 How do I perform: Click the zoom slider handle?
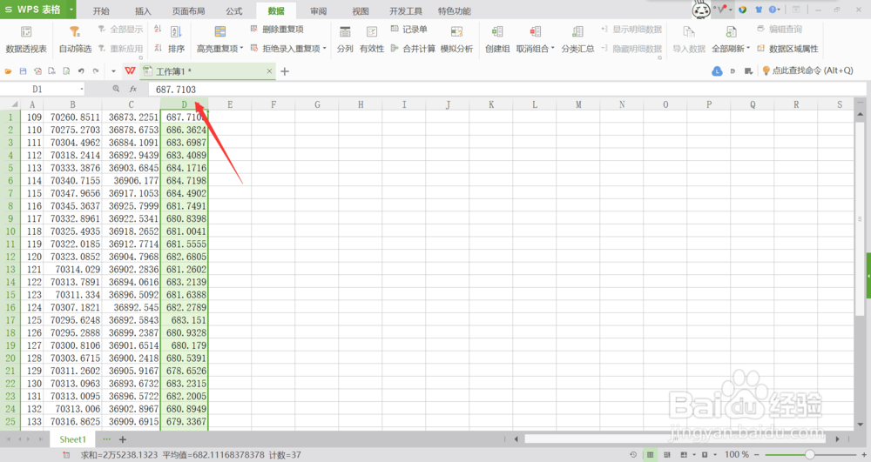810,455
